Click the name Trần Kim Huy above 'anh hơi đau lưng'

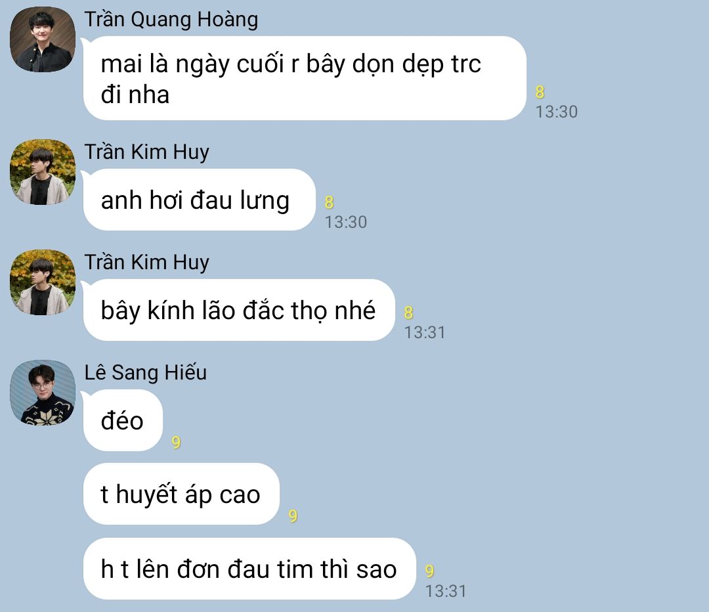click(x=147, y=152)
